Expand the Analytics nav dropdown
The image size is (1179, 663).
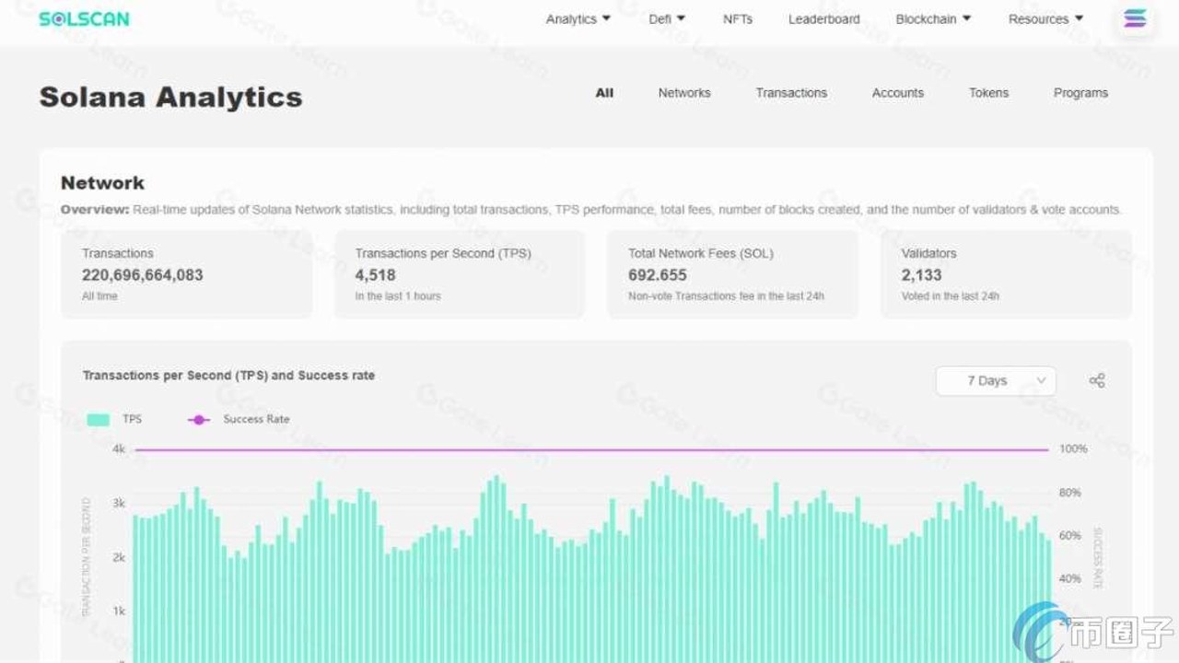coord(578,18)
